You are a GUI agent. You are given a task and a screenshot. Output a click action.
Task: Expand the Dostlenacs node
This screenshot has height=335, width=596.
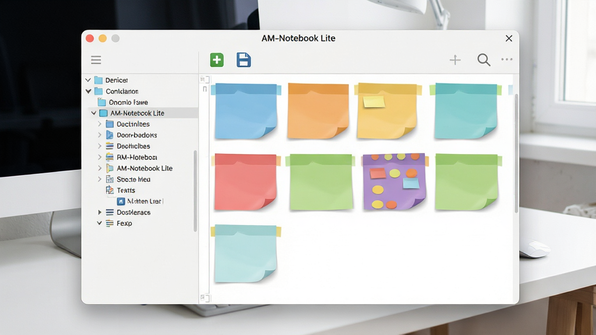(100, 212)
